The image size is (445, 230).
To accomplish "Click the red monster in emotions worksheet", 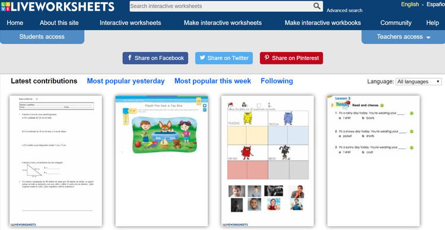I will 247,153.
